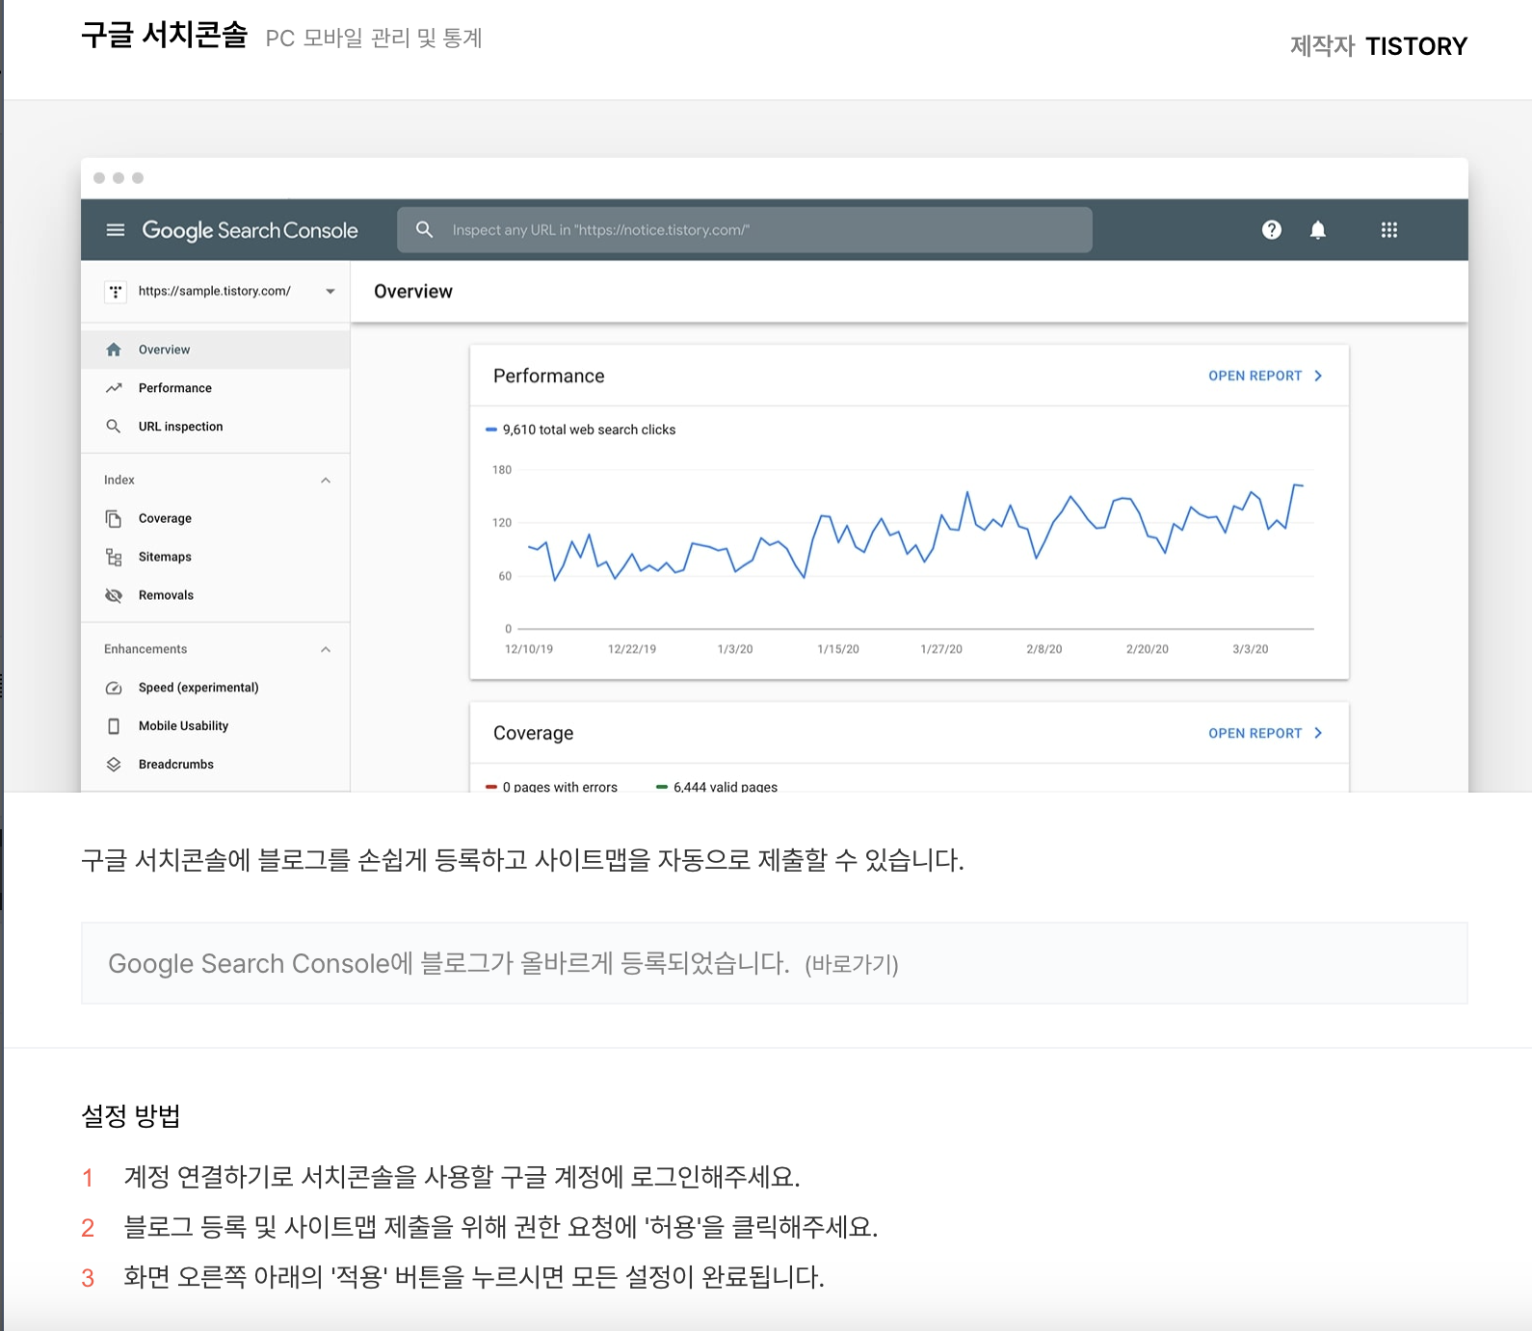Click step 2 text about 권한 요청 허용

(501, 1227)
